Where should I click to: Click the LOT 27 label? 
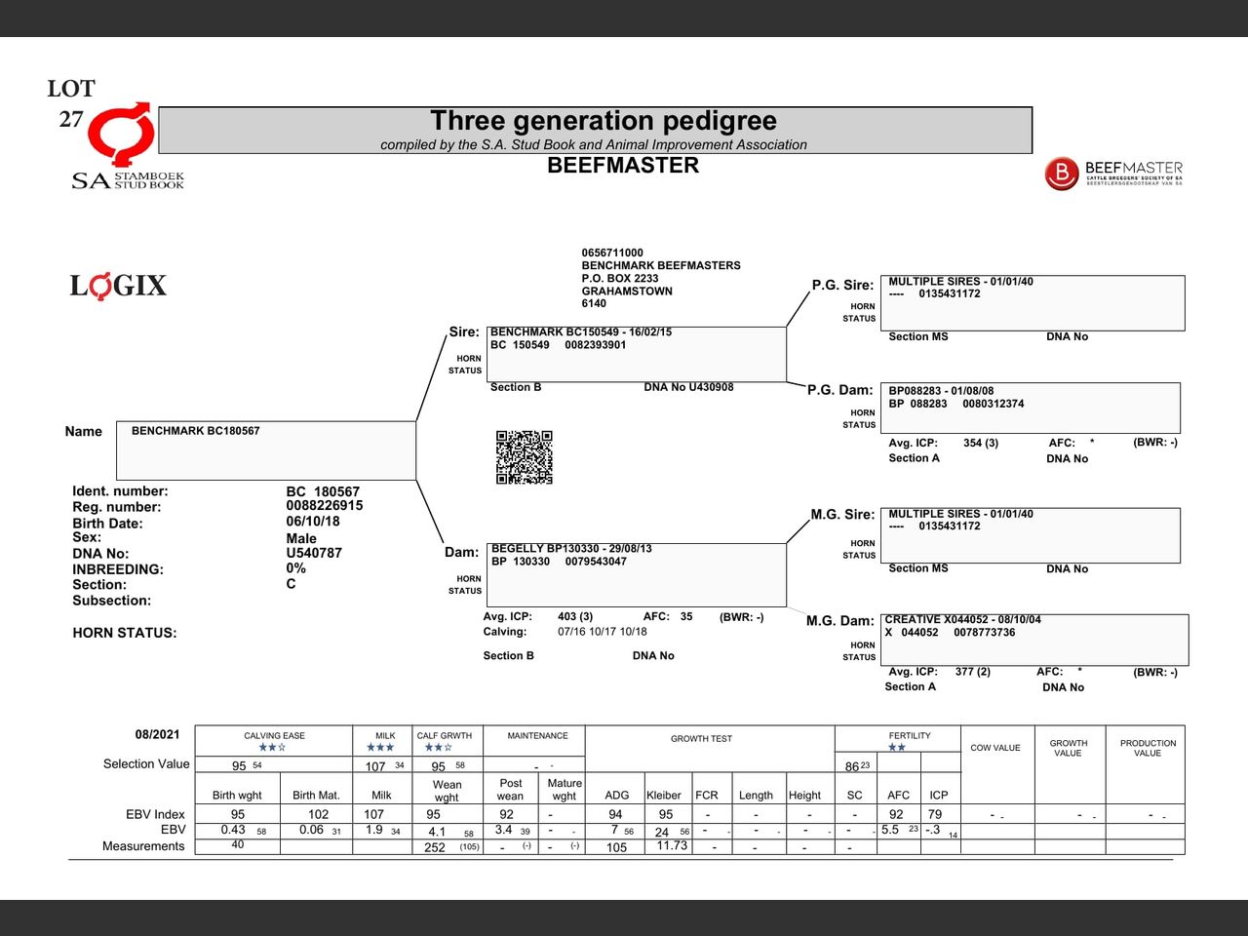click(71, 103)
